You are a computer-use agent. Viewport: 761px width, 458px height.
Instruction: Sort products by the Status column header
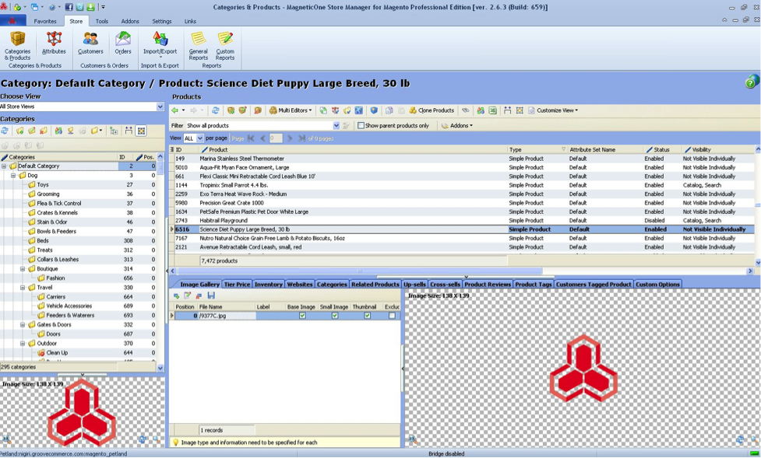(661, 150)
